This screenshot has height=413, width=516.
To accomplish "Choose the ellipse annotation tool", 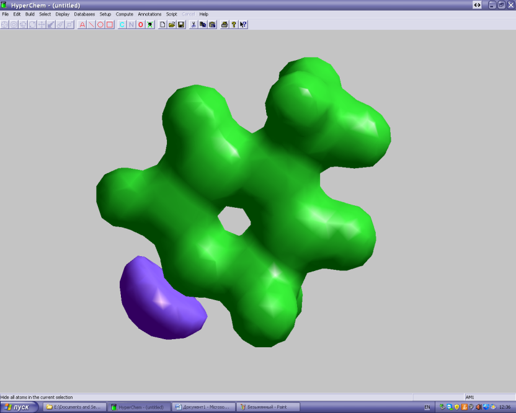I will tap(100, 25).
